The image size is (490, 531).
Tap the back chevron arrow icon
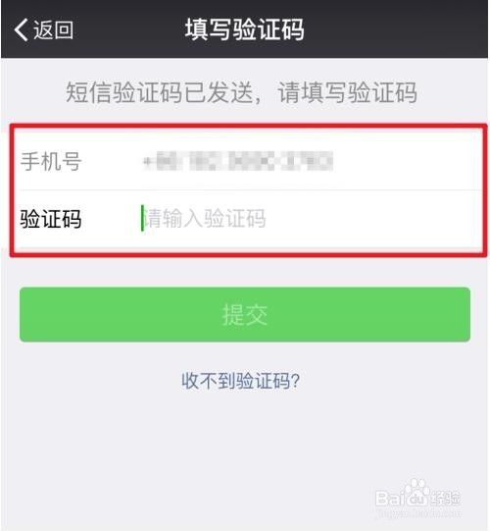point(21,29)
